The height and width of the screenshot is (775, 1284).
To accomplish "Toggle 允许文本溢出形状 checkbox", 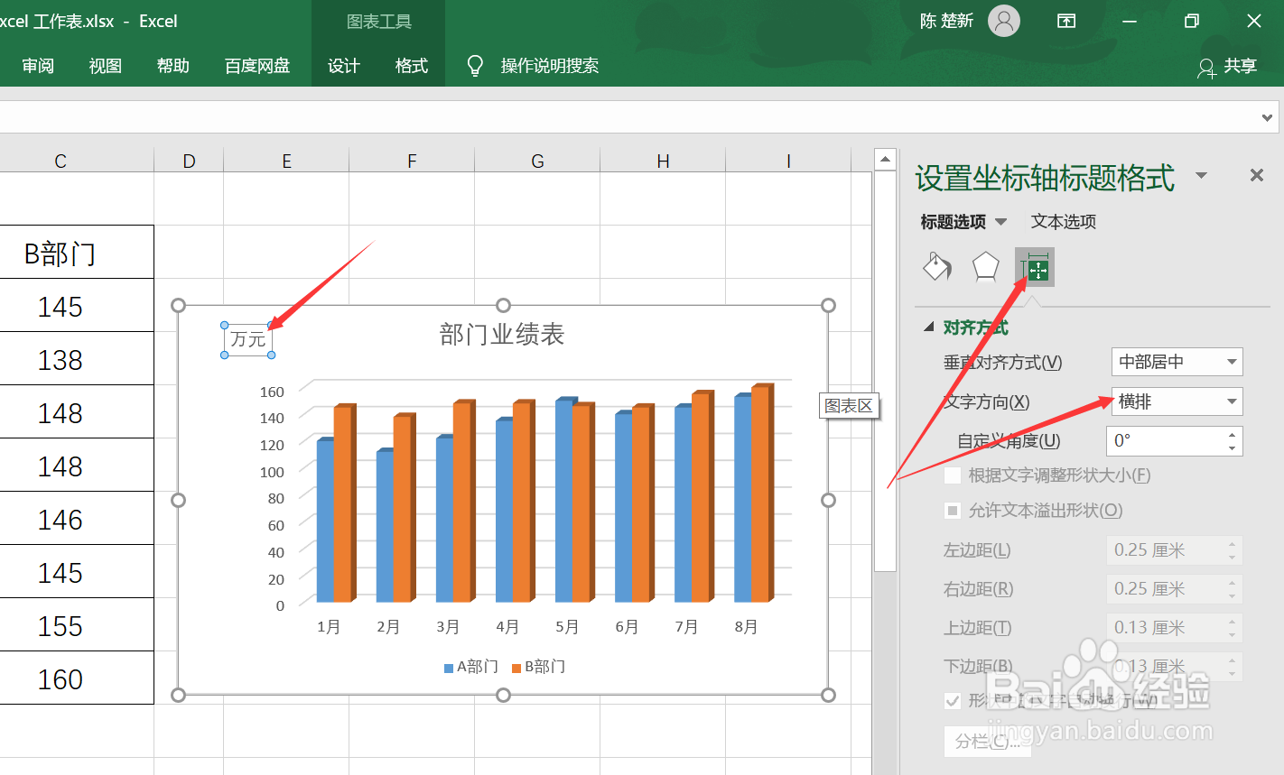I will click(953, 511).
